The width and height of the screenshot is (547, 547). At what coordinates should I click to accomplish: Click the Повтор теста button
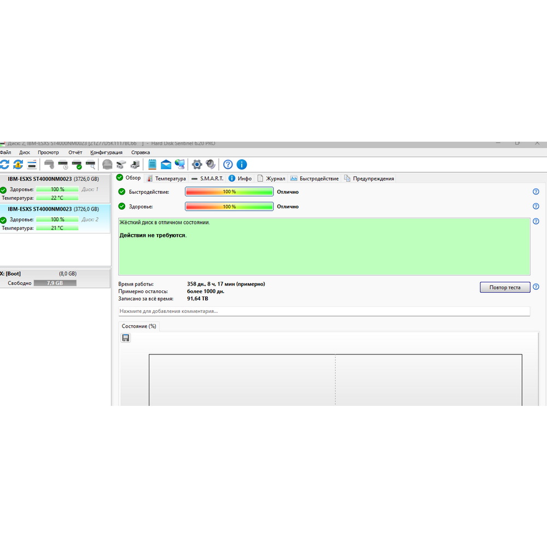tap(505, 288)
